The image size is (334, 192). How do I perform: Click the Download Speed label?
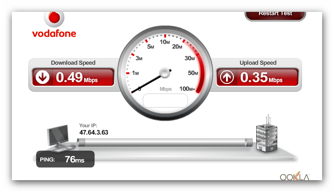[x=73, y=62]
